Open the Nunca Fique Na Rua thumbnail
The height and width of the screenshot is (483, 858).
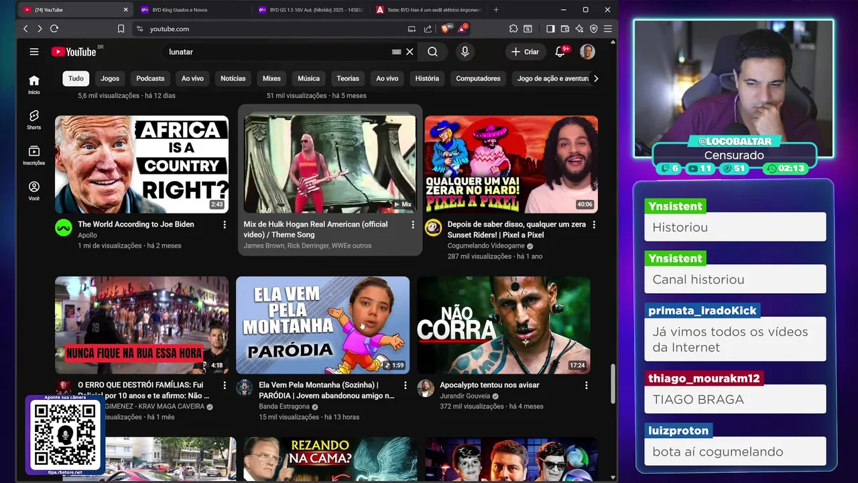pyautogui.click(x=141, y=325)
